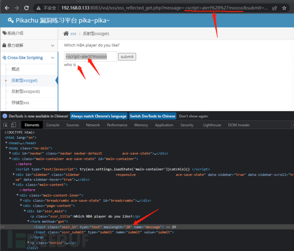Select the html lang en line
This screenshot has height=251, width=294.
[20, 137]
